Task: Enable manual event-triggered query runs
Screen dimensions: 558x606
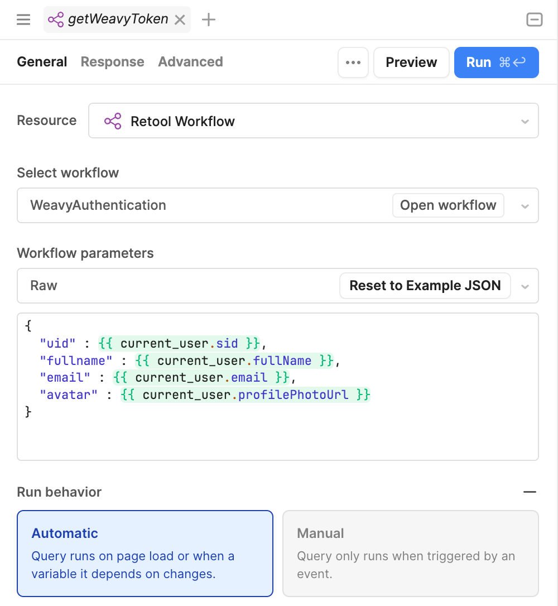Action: pyautogui.click(x=411, y=553)
